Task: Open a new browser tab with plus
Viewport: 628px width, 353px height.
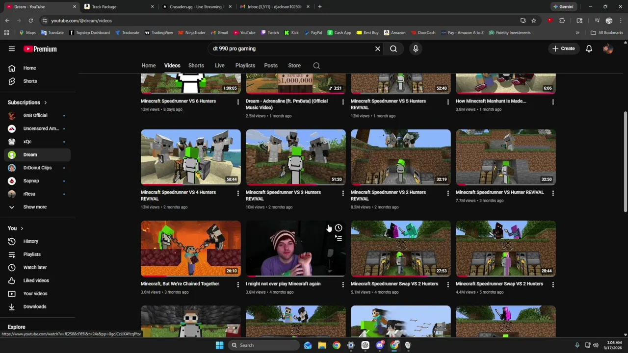Action: (320, 7)
